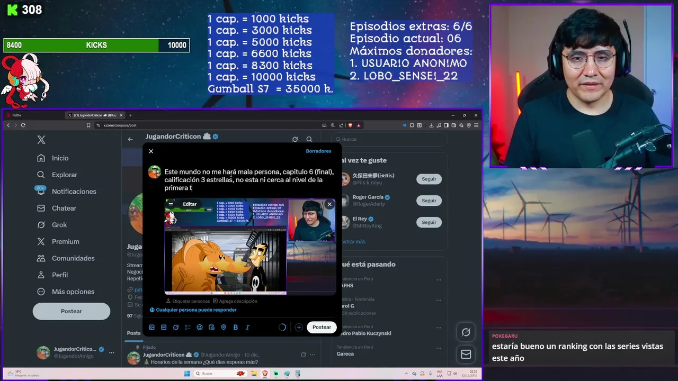Open Inicio in the sidebar

[x=53, y=158]
